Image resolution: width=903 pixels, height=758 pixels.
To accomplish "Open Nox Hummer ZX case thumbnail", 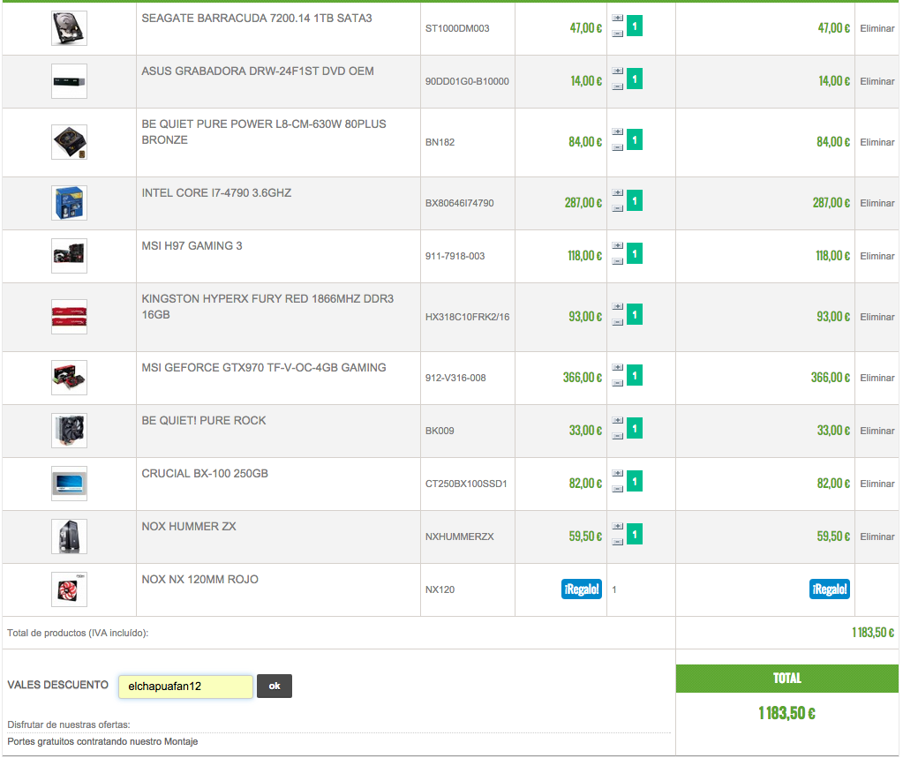I will (69, 537).
